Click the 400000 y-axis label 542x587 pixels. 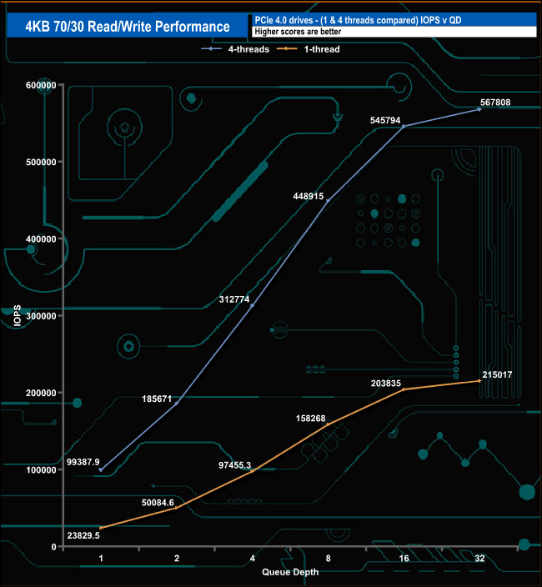point(41,238)
